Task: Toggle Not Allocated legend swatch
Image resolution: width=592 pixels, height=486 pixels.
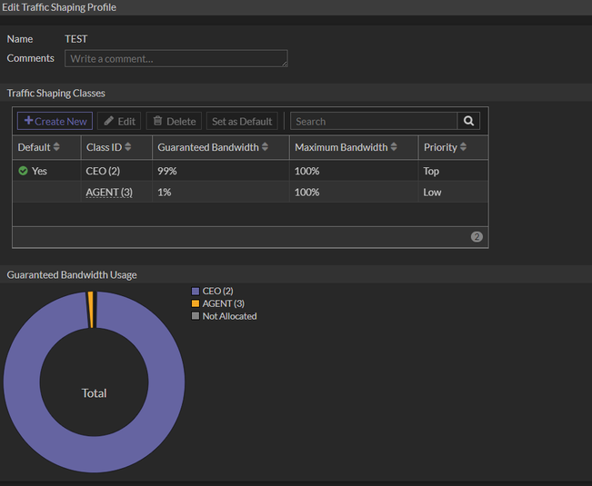Action: (x=195, y=316)
